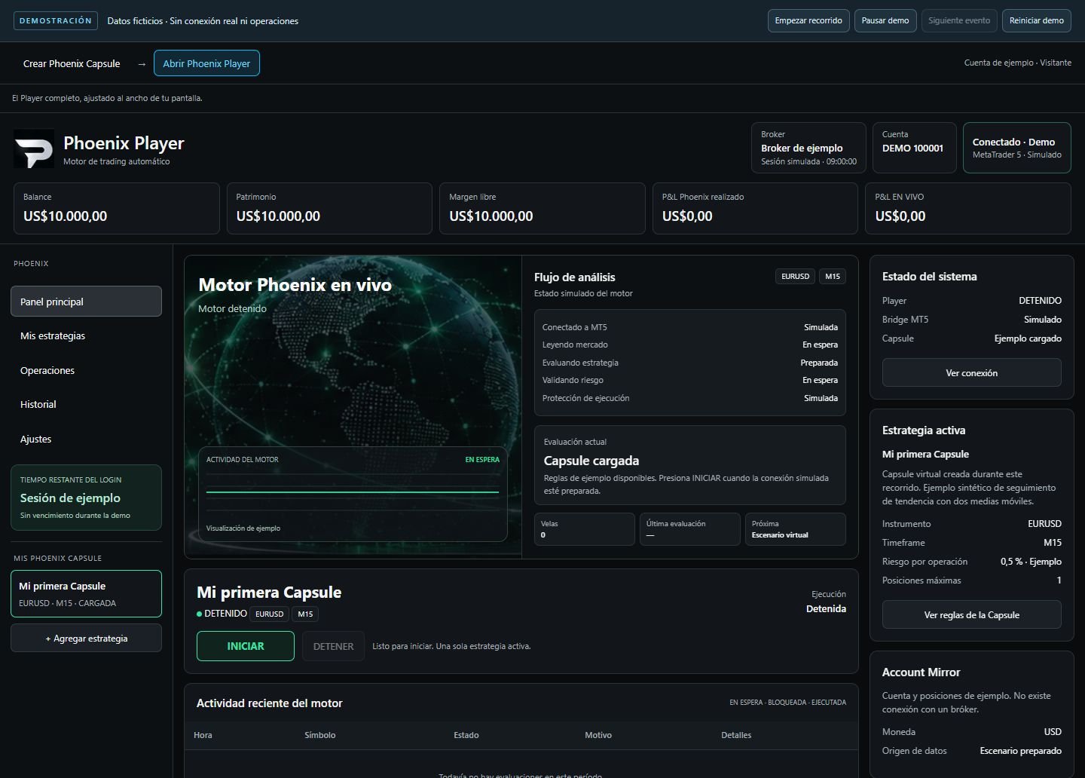Click the Broker de ejemplo card
The width and height of the screenshot is (1085, 778).
pos(808,148)
